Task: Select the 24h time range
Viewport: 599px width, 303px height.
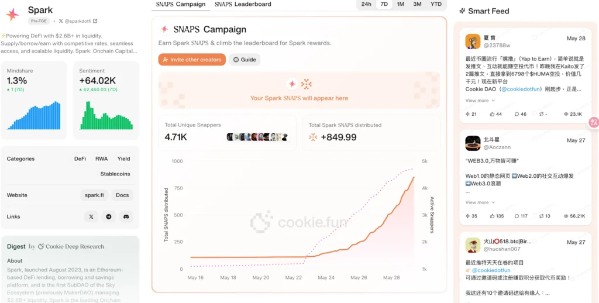Action: pyautogui.click(x=366, y=4)
